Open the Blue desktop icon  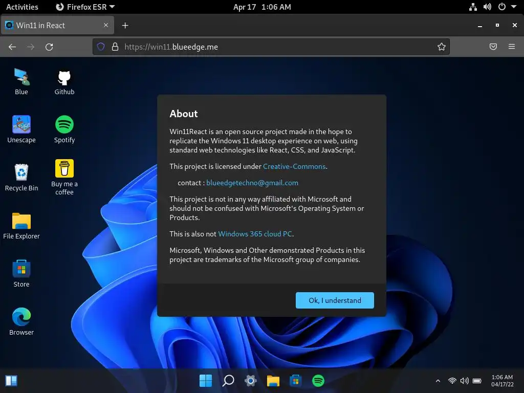(21, 81)
